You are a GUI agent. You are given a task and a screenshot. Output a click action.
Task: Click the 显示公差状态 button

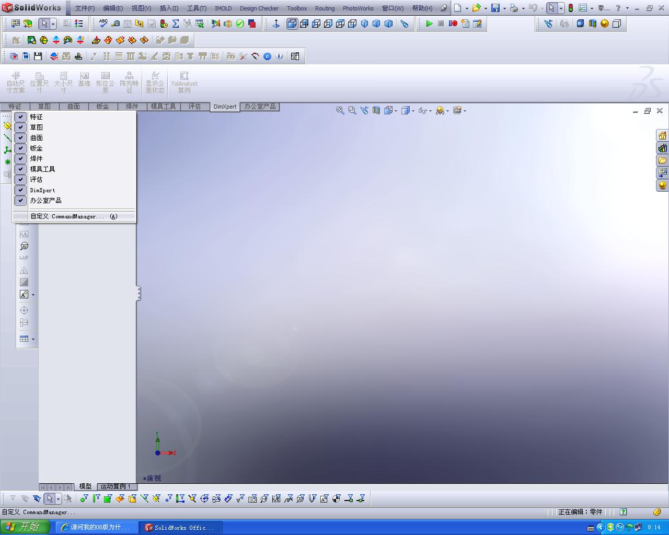(155, 83)
